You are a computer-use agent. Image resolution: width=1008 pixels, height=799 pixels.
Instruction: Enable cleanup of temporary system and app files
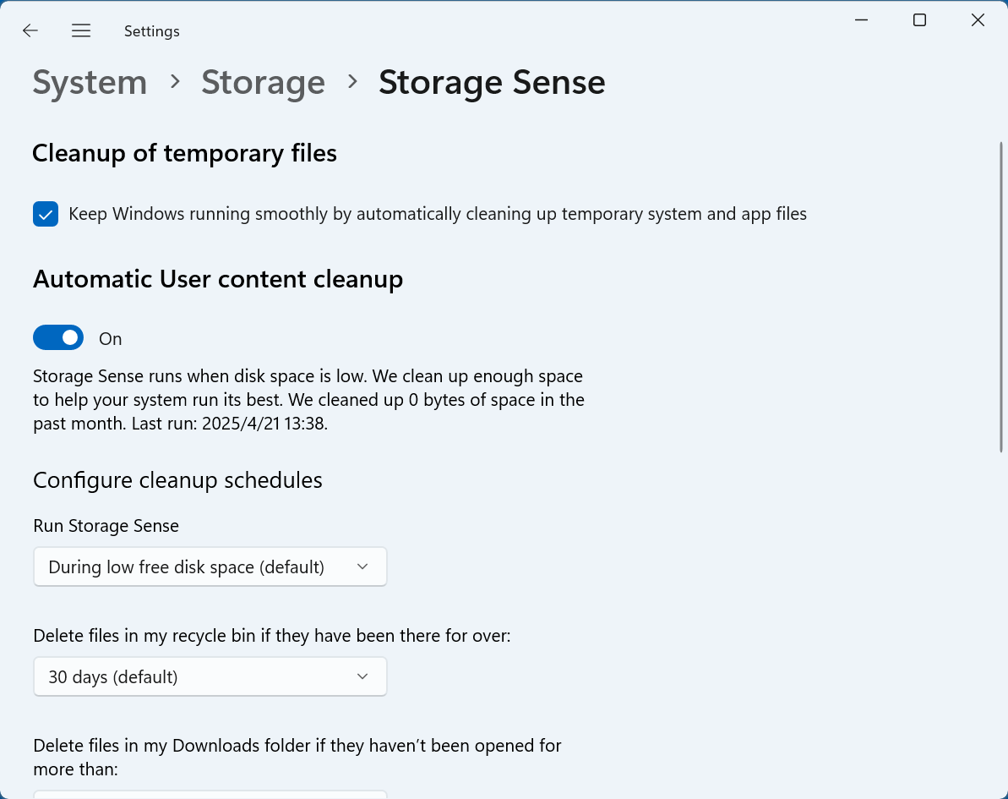(x=45, y=214)
